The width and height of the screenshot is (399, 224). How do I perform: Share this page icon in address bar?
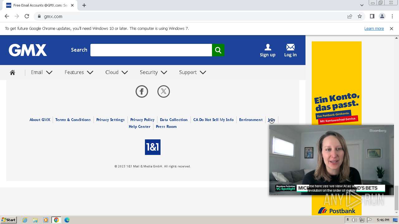coord(350,16)
